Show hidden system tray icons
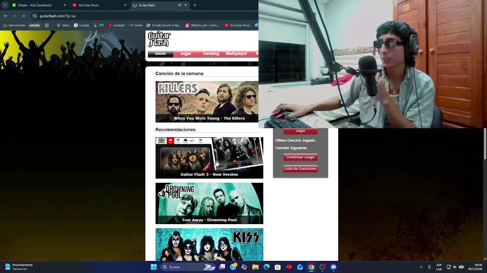 pyautogui.click(x=421, y=267)
